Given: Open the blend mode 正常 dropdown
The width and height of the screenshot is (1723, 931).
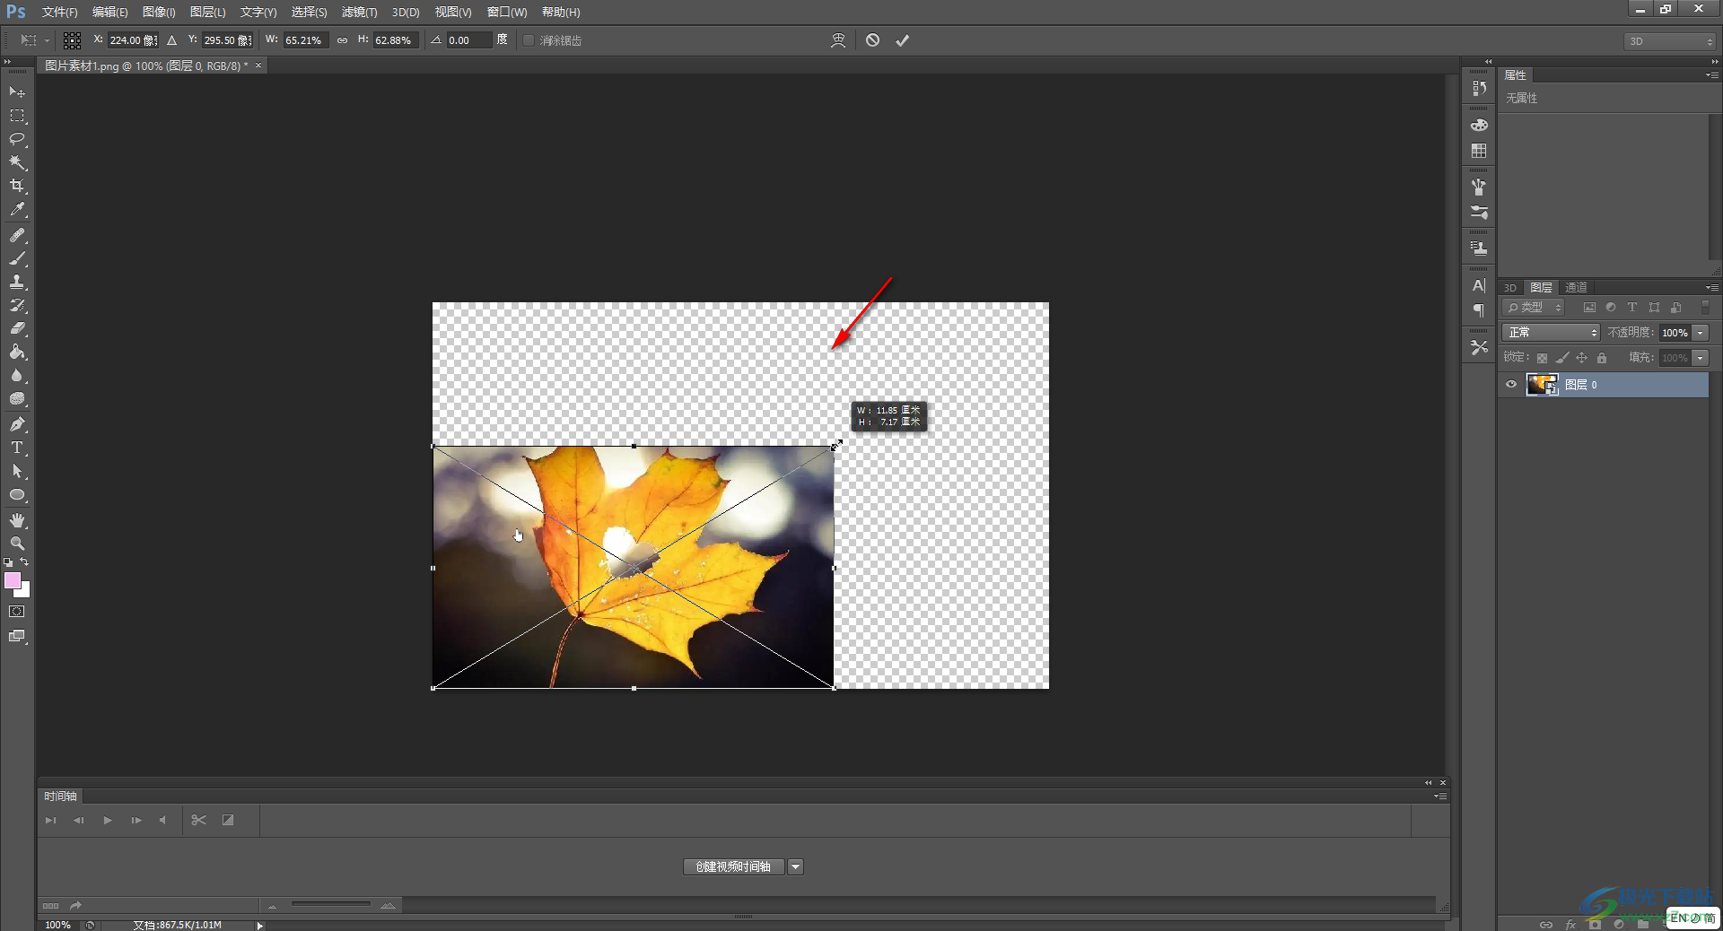Looking at the screenshot, I should click(x=1552, y=333).
